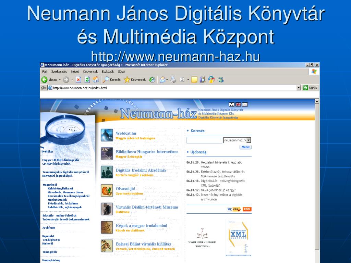Open the Bibliotheca Hungarica Internetiana link
This screenshot has width=351, height=263.
coord(147,152)
